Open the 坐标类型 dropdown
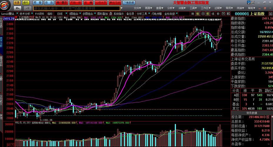273x147 pixels. tap(177, 14)
